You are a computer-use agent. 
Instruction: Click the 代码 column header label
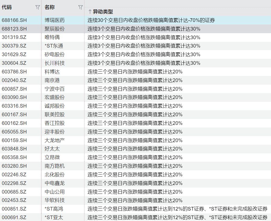click(7, 7)
